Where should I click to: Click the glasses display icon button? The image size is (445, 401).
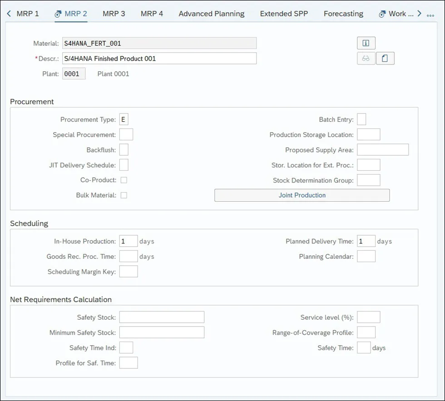click(x=366, y=59)
